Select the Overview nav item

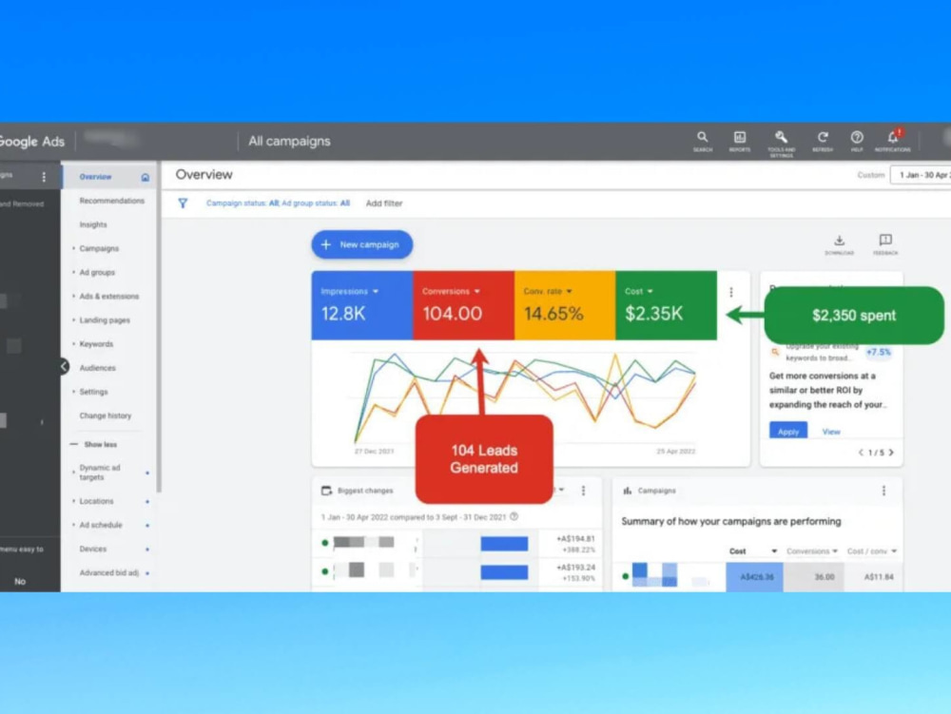coord(95,177)
